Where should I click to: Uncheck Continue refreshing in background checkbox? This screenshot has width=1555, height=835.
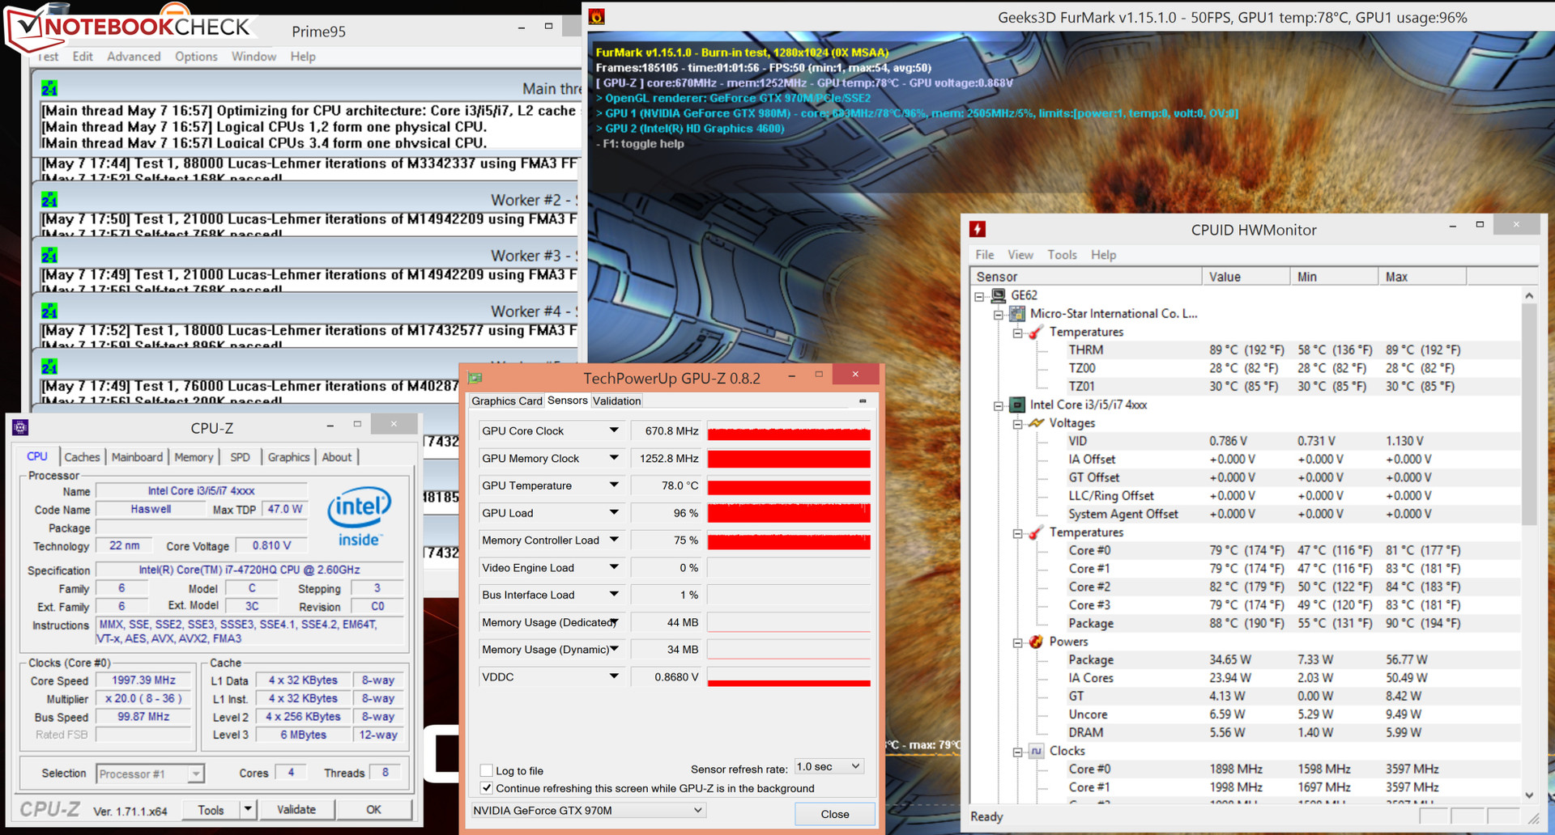[x=486, y=788]
